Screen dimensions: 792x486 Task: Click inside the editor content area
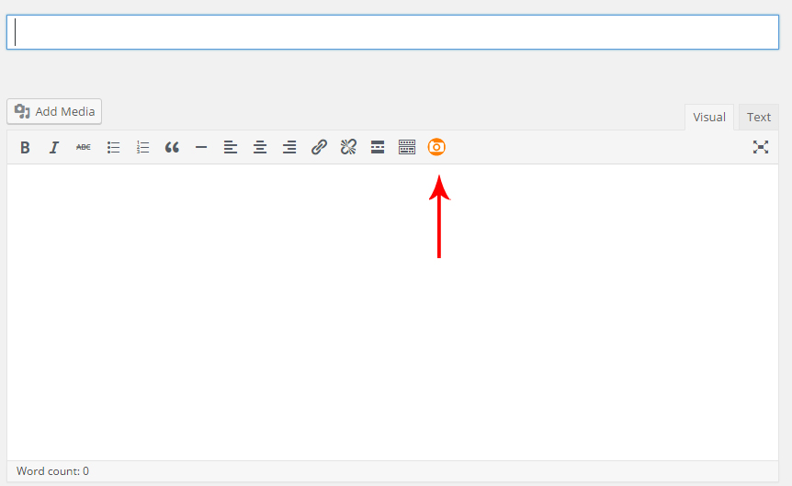click(392, 311)
